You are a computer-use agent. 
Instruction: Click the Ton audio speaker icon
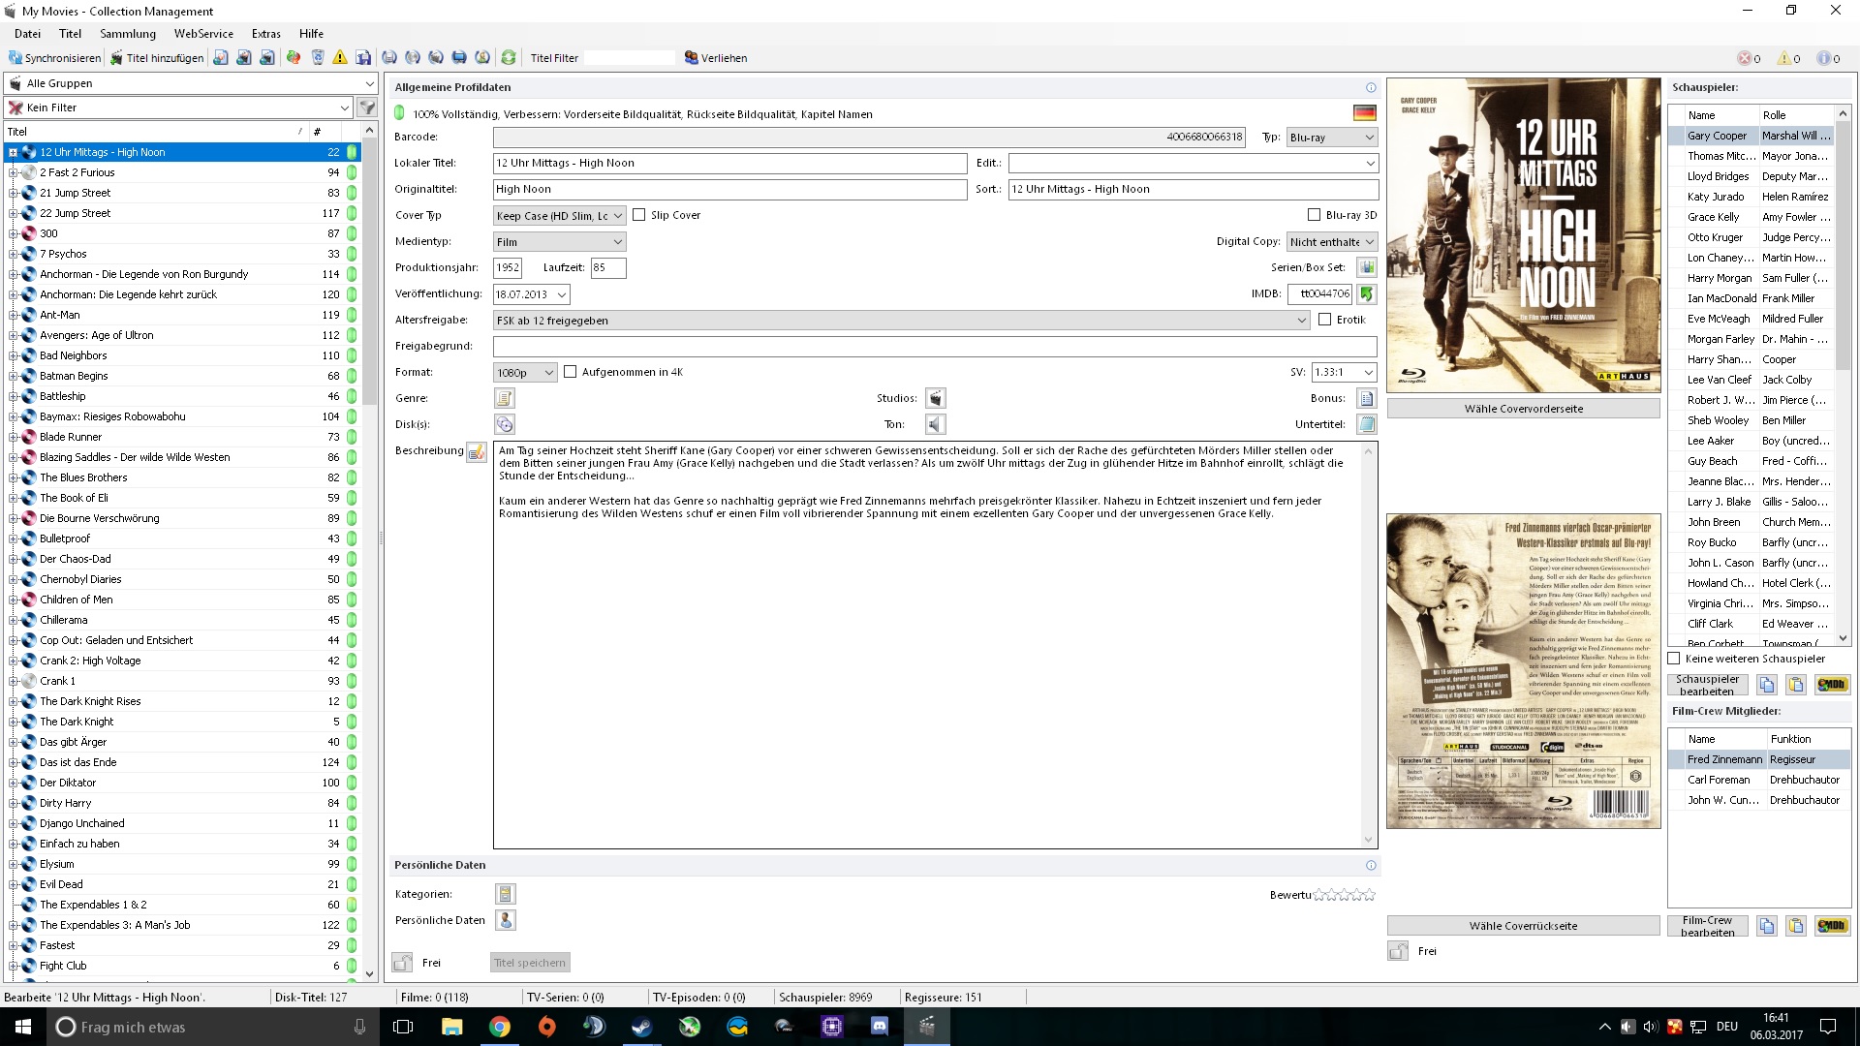[x=935, y=424]
